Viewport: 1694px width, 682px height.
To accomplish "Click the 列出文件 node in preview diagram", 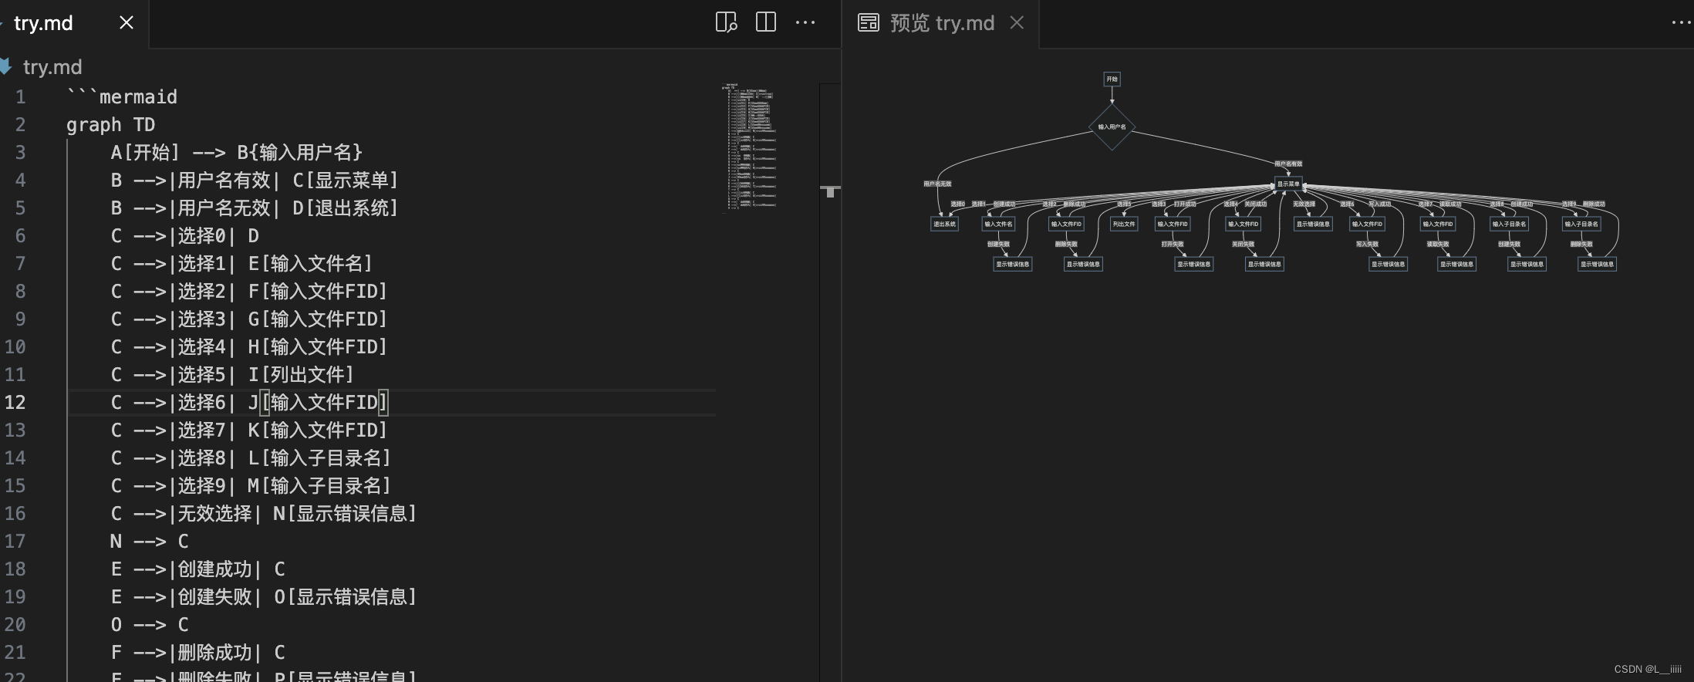I will pyautogui.click(x=1124, y=224).
